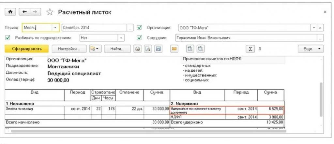Open period picker next to Сентябрь 2014

coord(130,28)
